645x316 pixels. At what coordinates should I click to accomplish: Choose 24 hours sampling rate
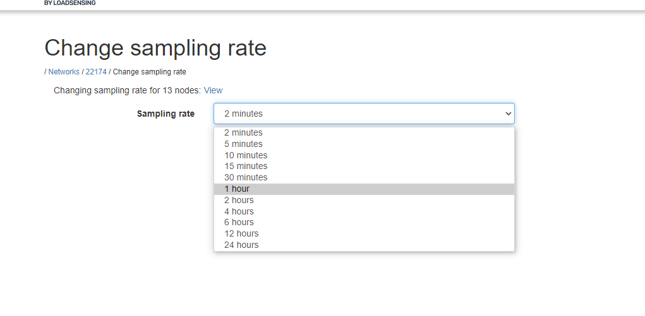click(364, 245)
